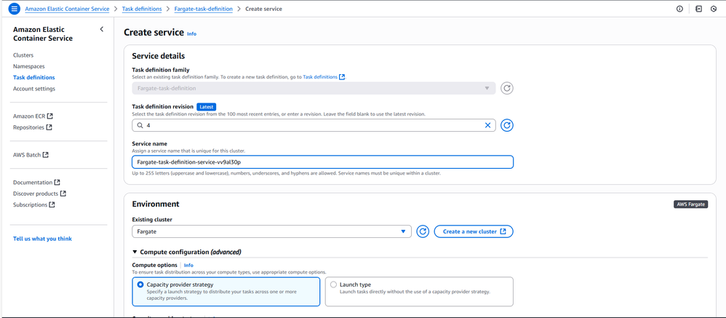Open Account settings in the sidebar
Screen dimensions: 726x318
(34, 89)
